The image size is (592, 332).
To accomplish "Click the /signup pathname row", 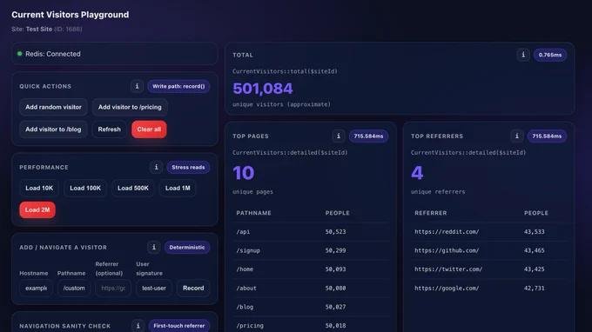I will pyautogui.click(x=310, y=250).
